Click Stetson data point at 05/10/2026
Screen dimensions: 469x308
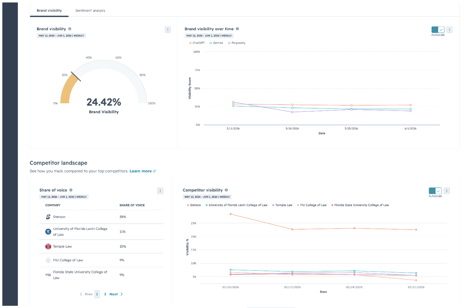(x=231, y=214)
